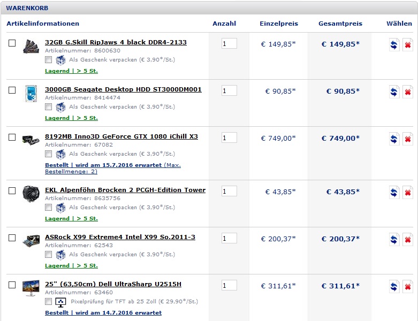Click quantity field for ASRock X99 Extreme4
The image size is (418, 321).
(229, 239)
